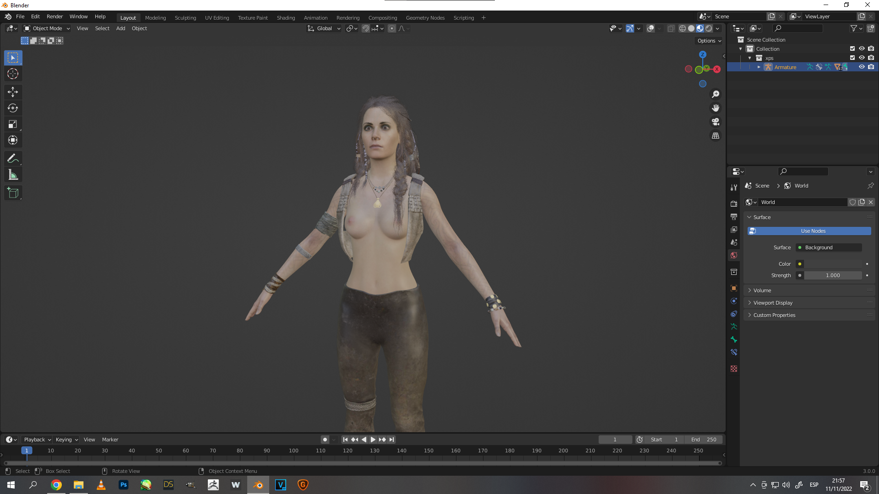
Task: Toggle Armature render camera icon
Action: 871,67
